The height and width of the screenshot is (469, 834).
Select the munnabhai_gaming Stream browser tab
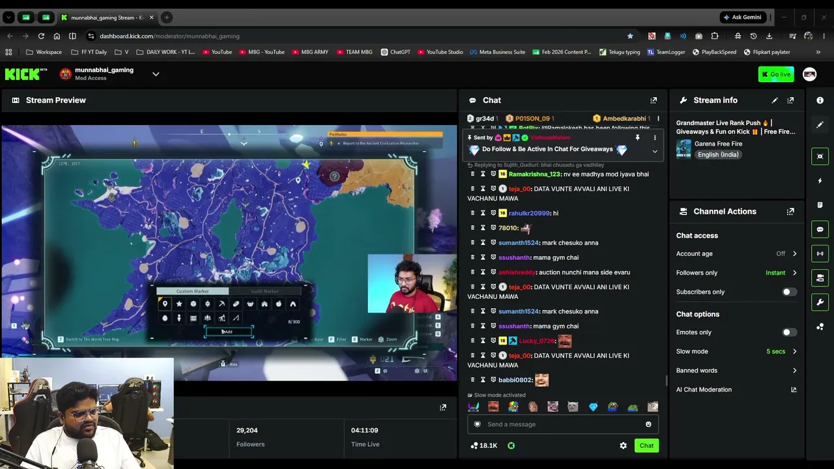pos(106,18)
